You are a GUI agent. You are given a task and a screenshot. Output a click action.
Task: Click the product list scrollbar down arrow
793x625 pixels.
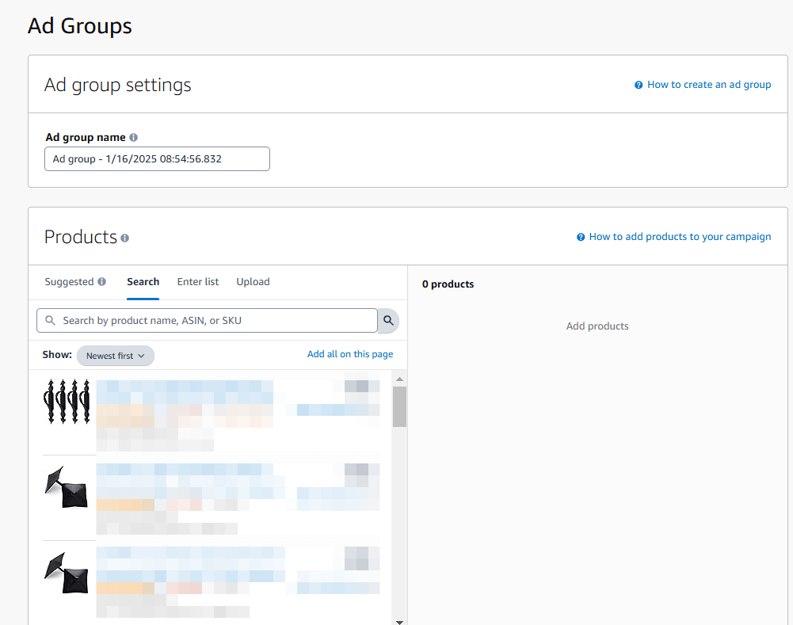400,620
